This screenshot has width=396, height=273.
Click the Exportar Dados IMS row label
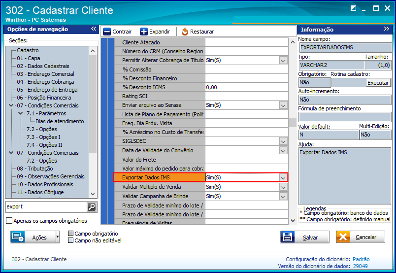[160, 177]
